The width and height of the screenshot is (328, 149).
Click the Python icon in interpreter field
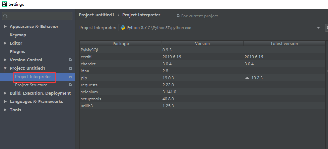tap(123, 28)
